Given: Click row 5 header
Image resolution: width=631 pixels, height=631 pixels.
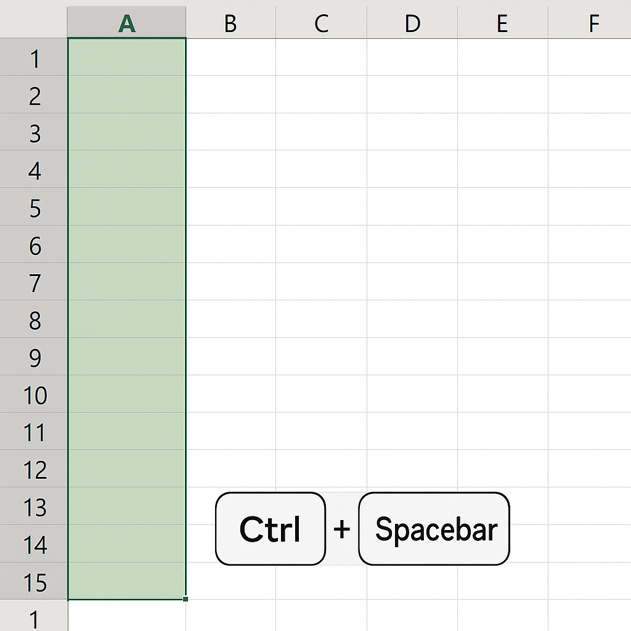Looking at the screenshot, I should click(34, 206).
